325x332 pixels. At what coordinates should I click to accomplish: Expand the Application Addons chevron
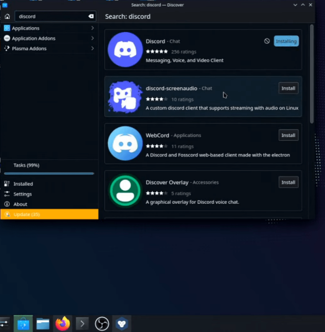(x=92, y=38)
